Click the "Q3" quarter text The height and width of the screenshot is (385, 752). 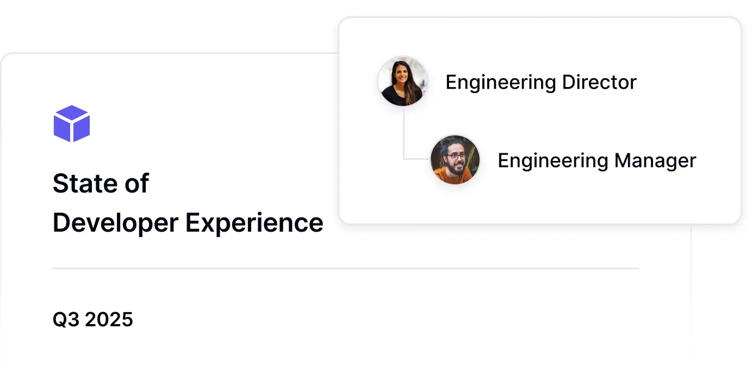point(65,319)
